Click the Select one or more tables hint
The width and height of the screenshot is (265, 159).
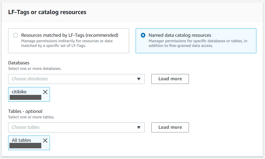(x=31, y=117)
